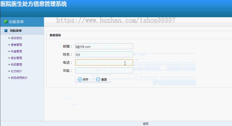Open 医生管理 in the navigation menu

click(x=16, y=58)
